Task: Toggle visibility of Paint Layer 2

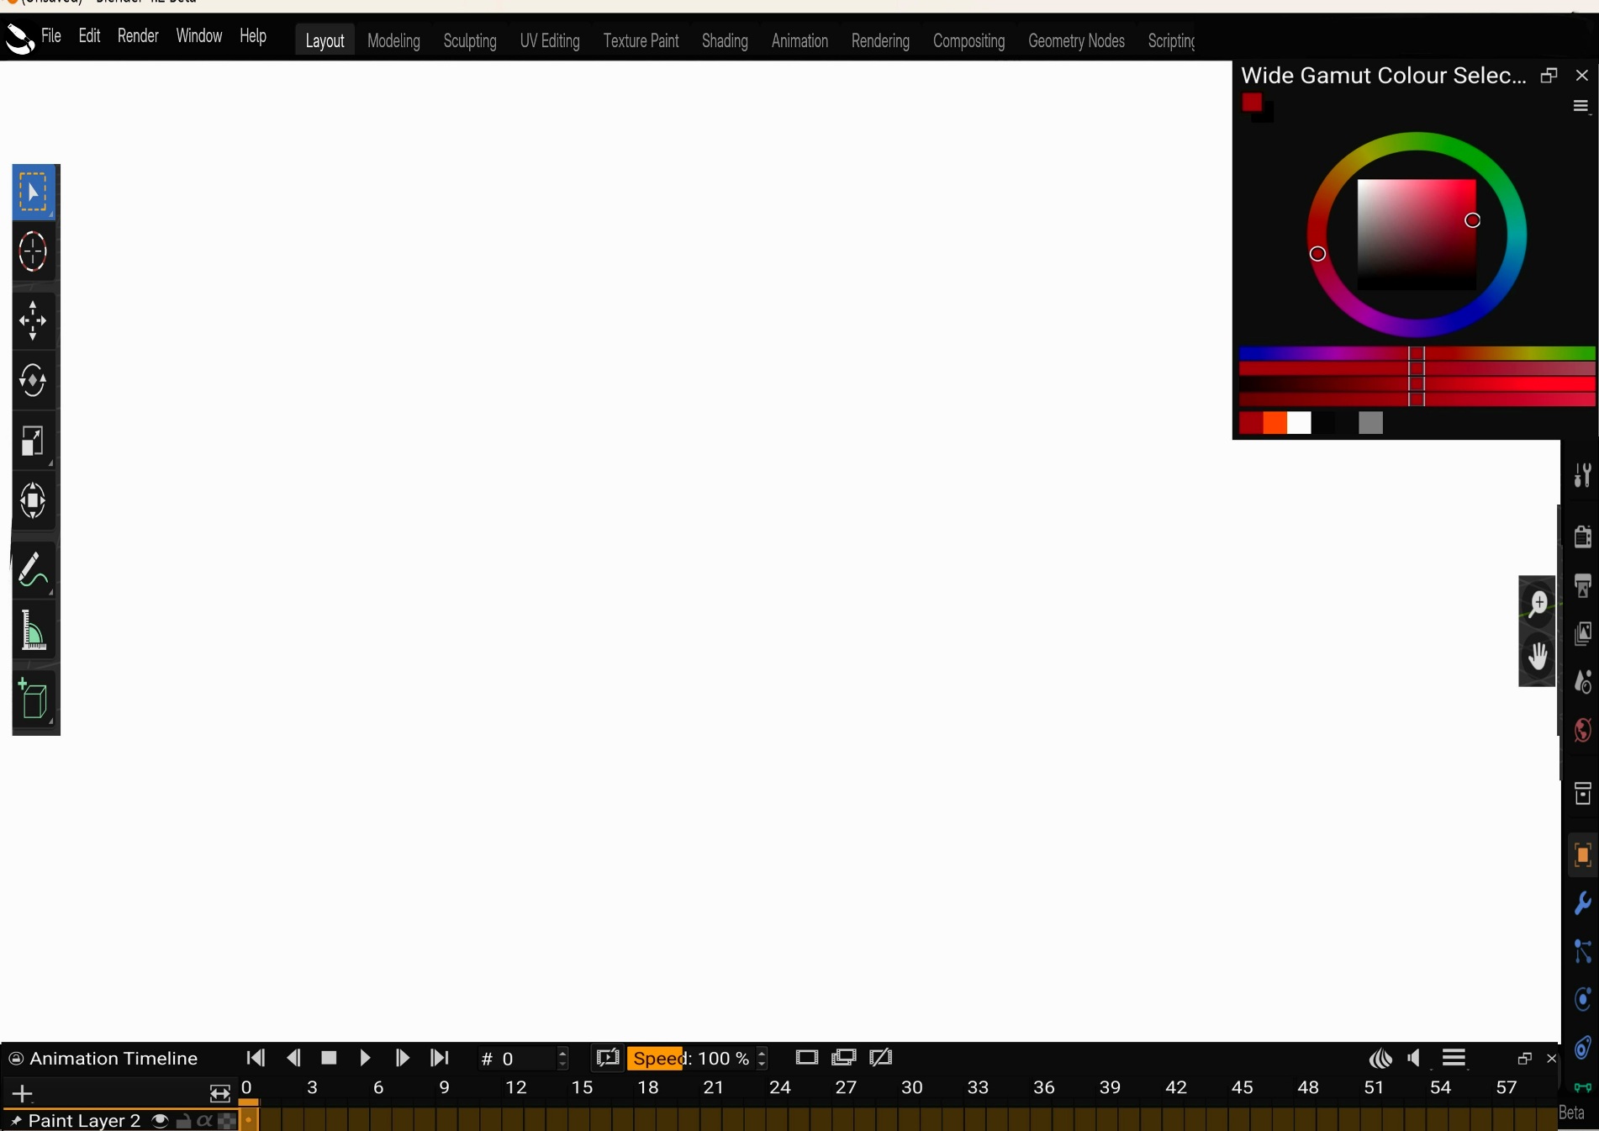Action: (160, 1121)
